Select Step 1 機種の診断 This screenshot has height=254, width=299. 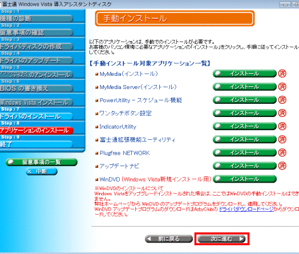tap(37, 19)
